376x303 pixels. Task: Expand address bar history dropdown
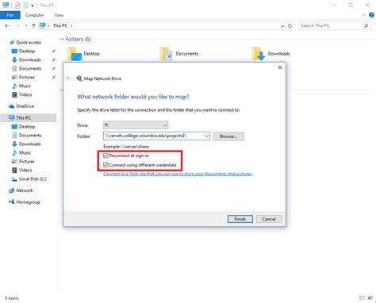282,26
